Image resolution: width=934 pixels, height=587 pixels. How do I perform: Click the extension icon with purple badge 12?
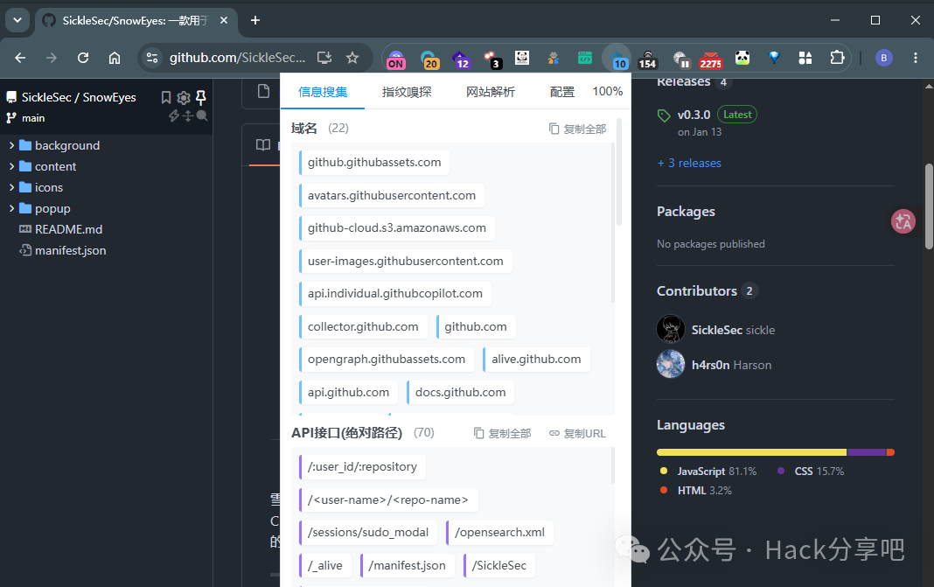pyautogui.click(x=461, y=59)
